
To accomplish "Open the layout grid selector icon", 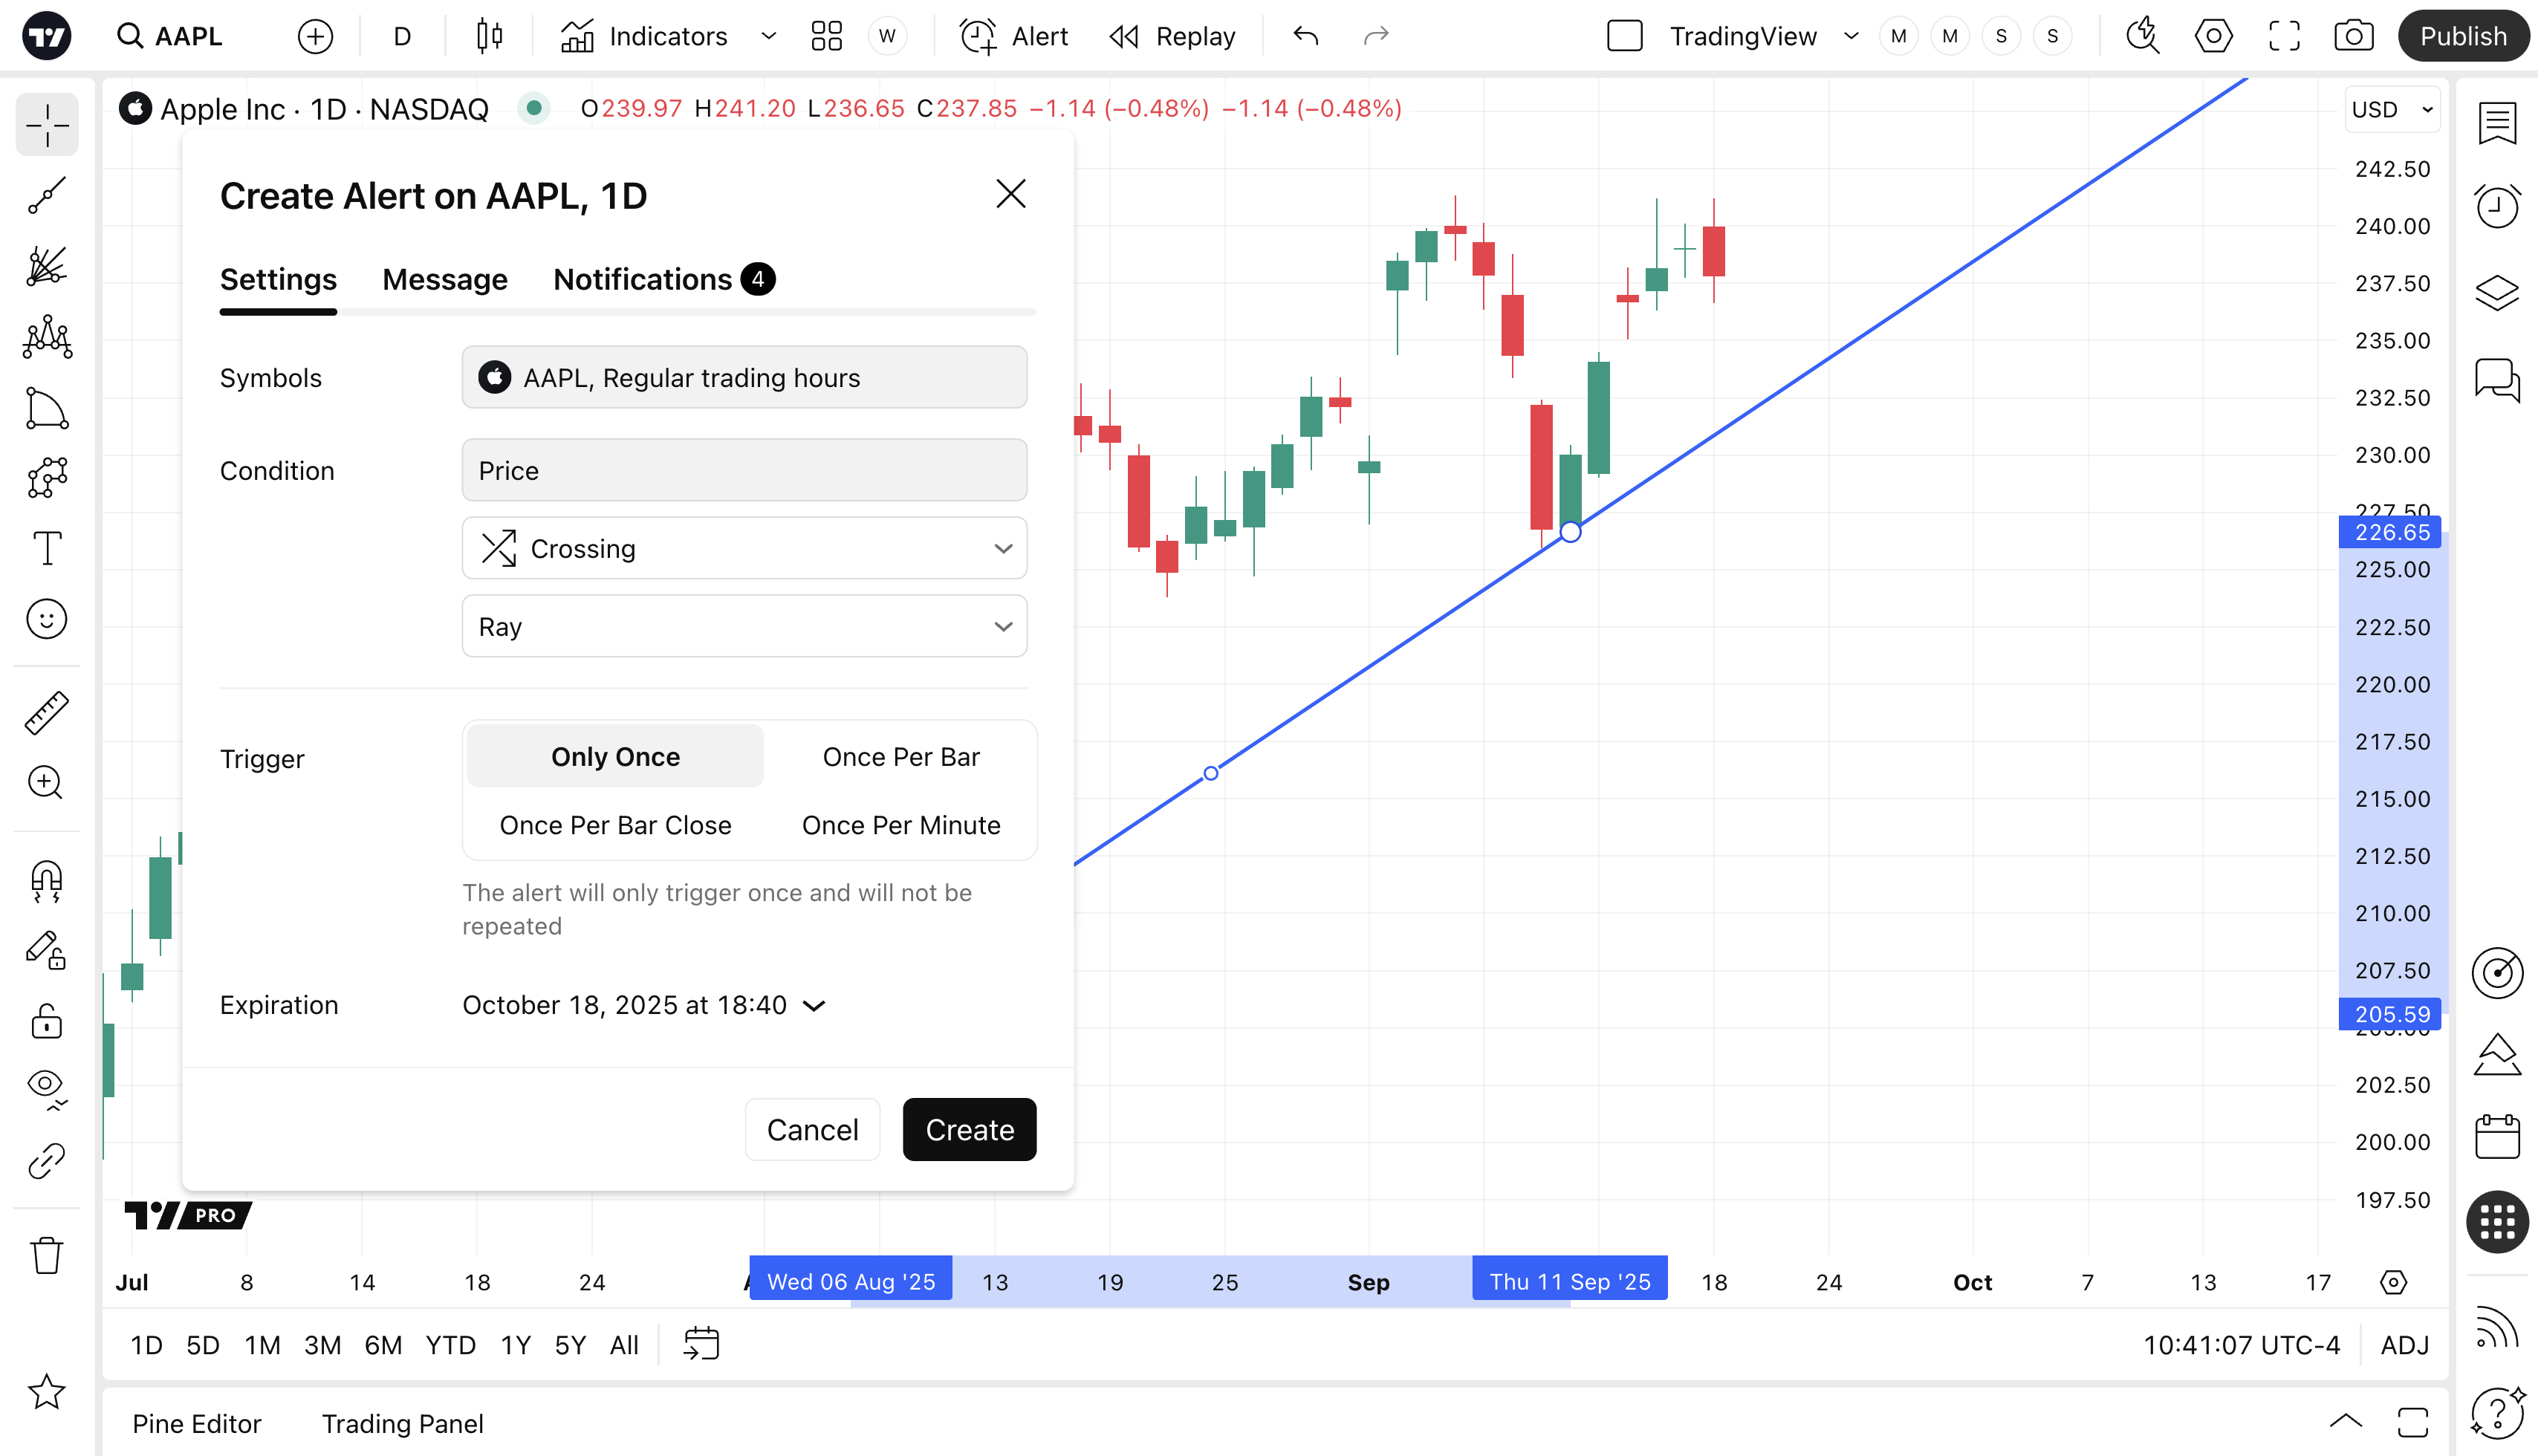I will point(826,37).
